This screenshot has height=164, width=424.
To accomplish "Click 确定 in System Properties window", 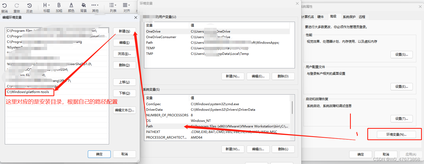I will pos(361,154).
